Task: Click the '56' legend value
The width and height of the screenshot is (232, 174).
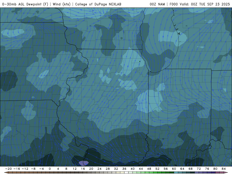Action: [166, 169]
